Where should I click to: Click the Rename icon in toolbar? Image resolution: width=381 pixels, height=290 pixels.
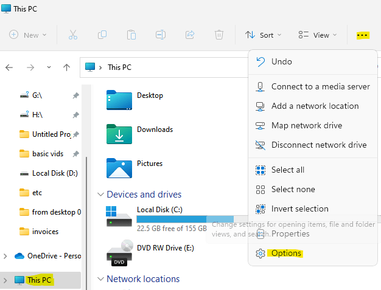coord(161,35)
